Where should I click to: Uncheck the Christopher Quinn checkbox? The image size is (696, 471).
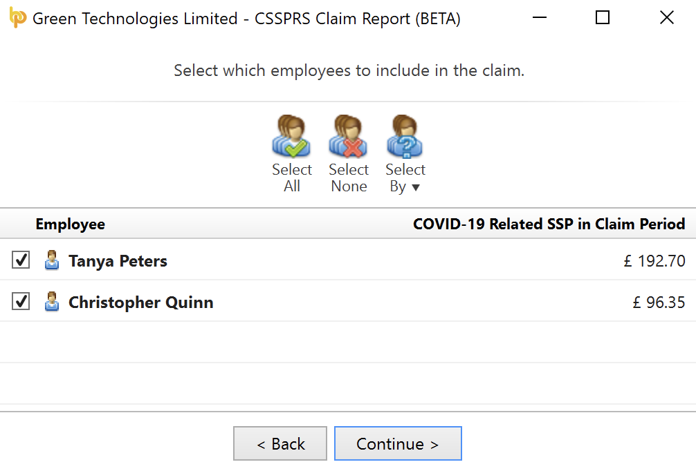(x=21, y=301)
